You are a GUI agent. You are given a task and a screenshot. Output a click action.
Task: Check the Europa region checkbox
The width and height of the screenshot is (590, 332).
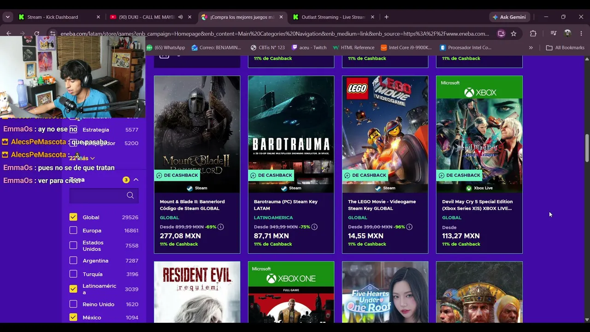73,231
